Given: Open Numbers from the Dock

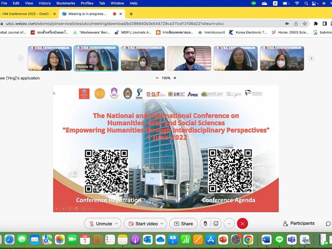Looking at the screenshot, I should pyautogui.click(x=186, y=240).
